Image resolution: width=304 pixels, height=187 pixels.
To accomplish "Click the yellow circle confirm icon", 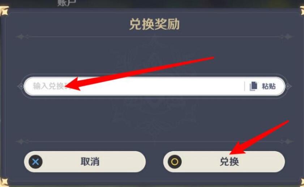I will (x=175, y=161).
